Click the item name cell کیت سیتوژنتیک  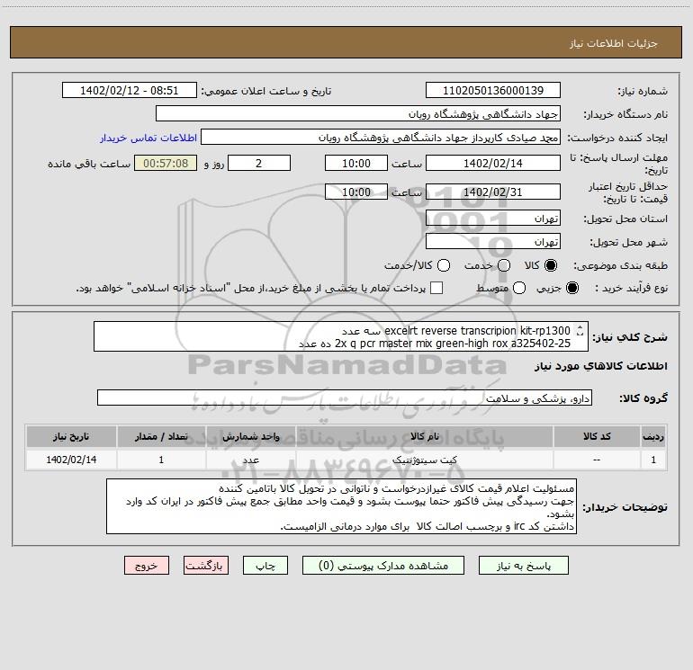[x=425, y=460]
